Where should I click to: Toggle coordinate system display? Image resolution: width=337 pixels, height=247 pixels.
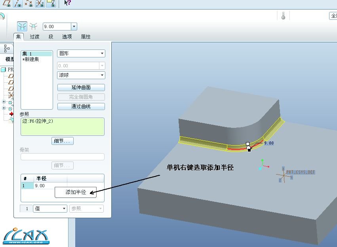click(x=40, y=4)
